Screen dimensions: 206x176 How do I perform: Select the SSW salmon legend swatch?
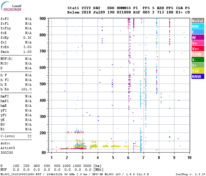tap(198, 54)
